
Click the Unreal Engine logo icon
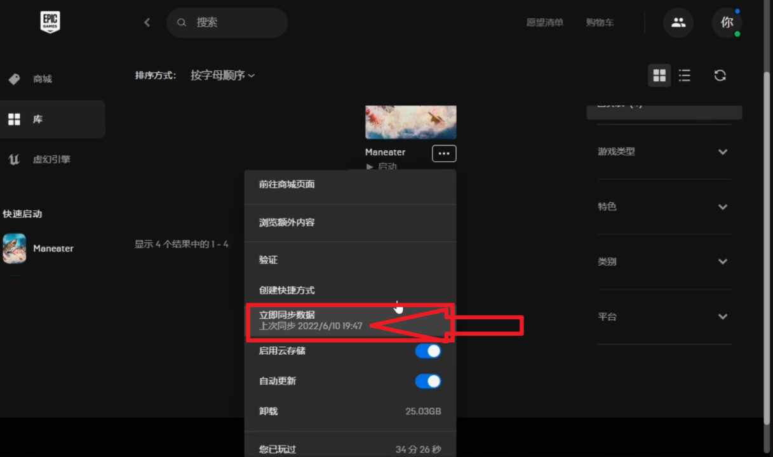click(14, 159)
